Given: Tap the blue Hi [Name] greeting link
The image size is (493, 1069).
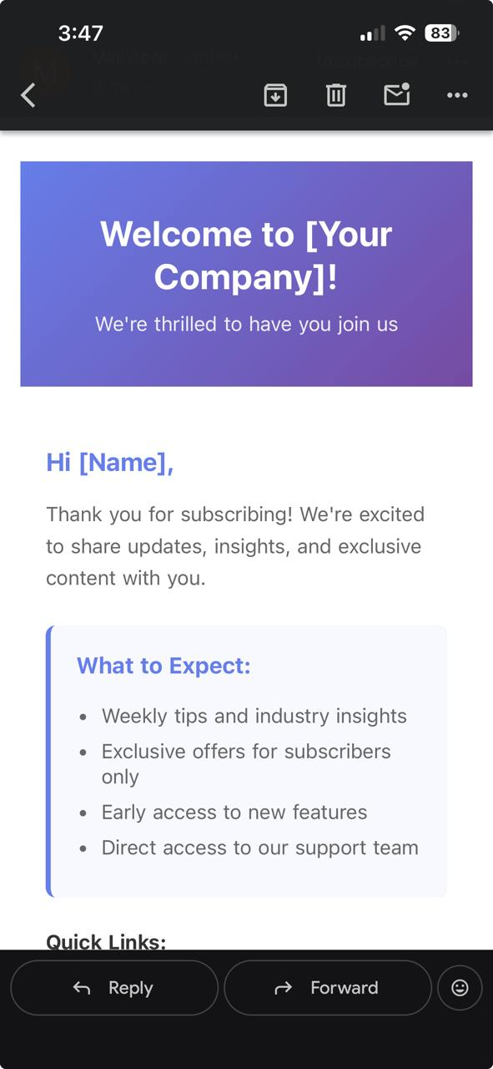Looking at the screenshot, I should (x=109, y=462).
